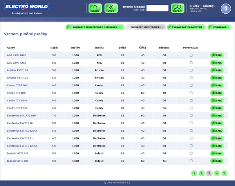Open DETAIL for Electrolux EWT10420W
Screen dimensions: 235x186
217,131
